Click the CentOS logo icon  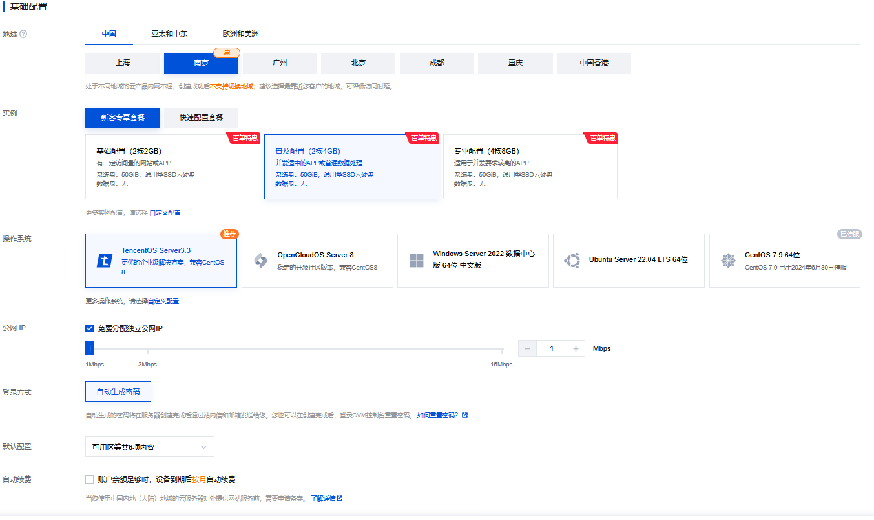click(728, 261)
